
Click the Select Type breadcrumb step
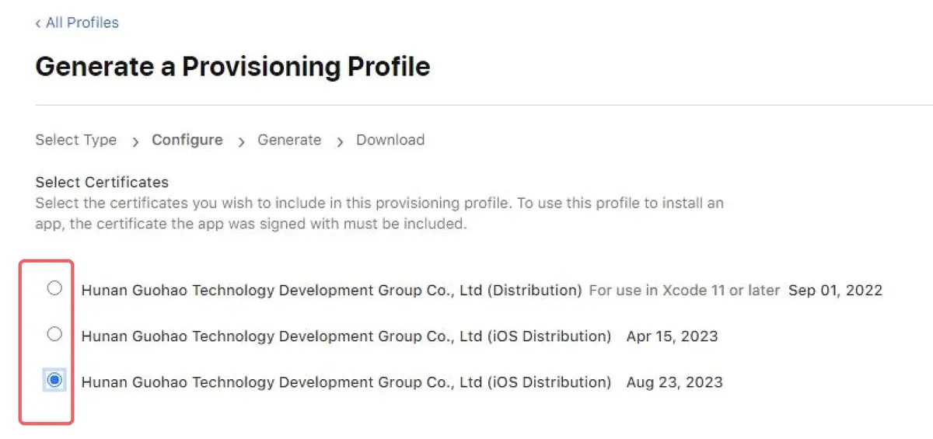(76, 141)
